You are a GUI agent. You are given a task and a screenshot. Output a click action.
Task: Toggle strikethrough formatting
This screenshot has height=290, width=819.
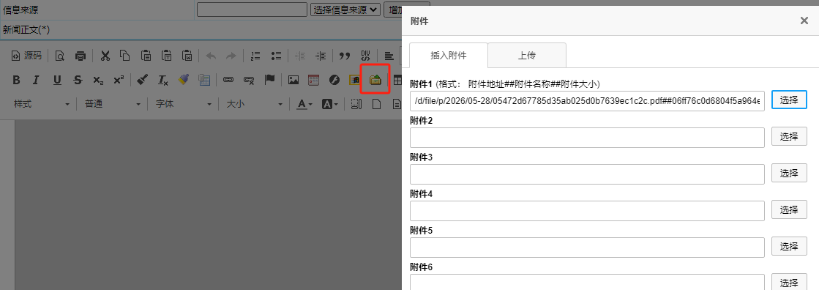click(78, 80)
